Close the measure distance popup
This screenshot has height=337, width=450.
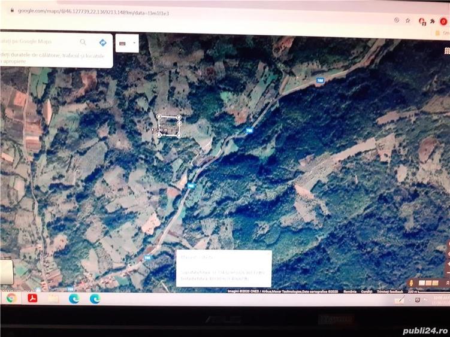click(x=268, y=253)
